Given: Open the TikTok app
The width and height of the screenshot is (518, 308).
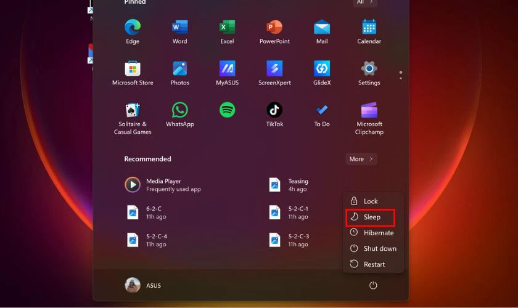Looking at the screenshot, I should click(274, 110).
